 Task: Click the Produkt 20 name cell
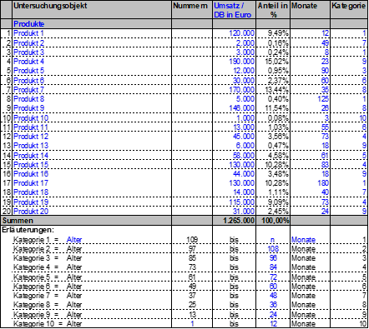pyautogui.click(x=92, y=212)
